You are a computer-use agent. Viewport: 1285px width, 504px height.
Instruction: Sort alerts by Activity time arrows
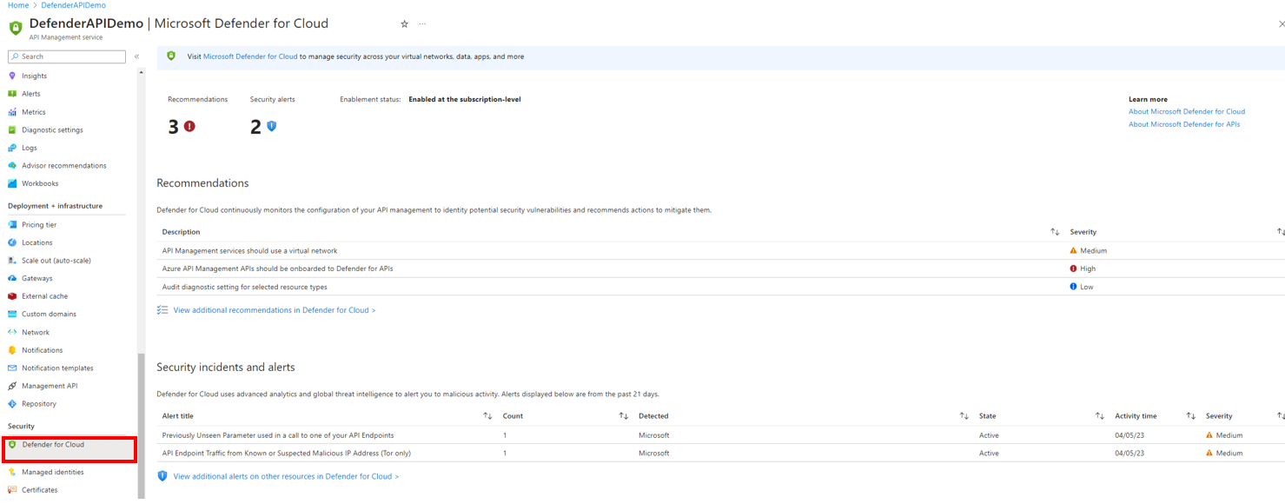(x=1190, y=416)
